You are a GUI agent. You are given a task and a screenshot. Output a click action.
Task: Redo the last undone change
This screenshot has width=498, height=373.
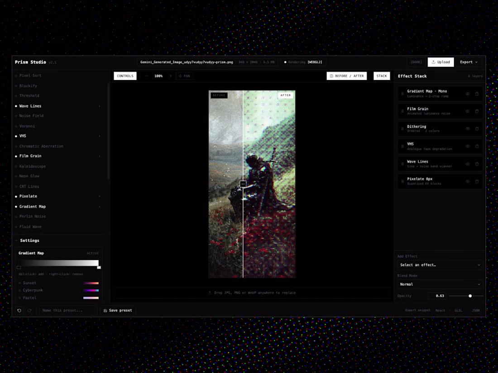pos(29,311)
